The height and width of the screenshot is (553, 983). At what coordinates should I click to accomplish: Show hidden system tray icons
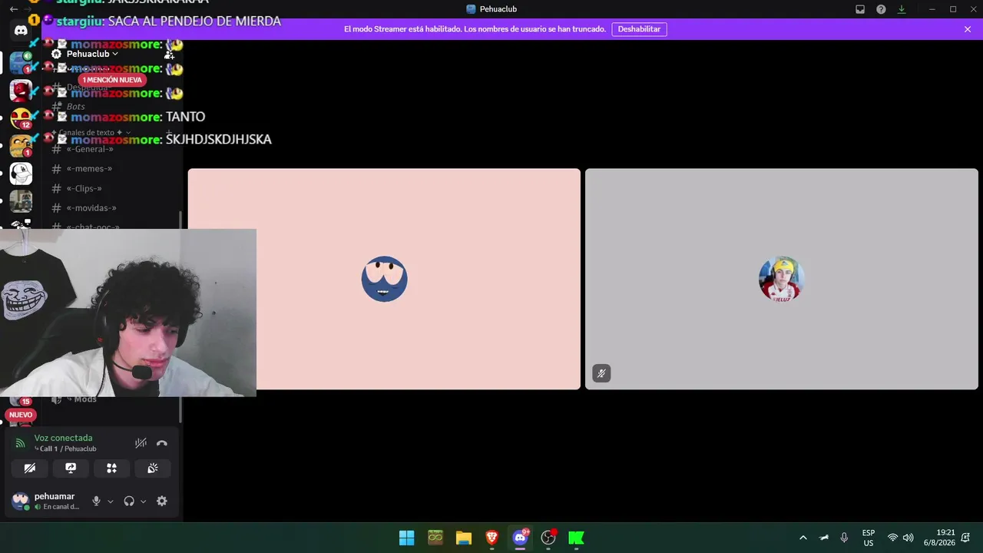point(803,538)
